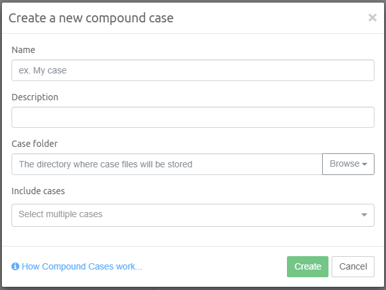Click the info icon beside the help link

click(15, 266)
